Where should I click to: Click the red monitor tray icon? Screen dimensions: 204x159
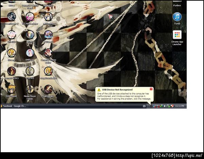[158, 106]
